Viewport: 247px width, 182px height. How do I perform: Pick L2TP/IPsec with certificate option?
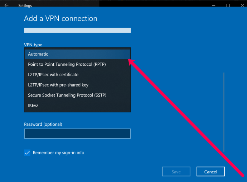pos(77,75)
